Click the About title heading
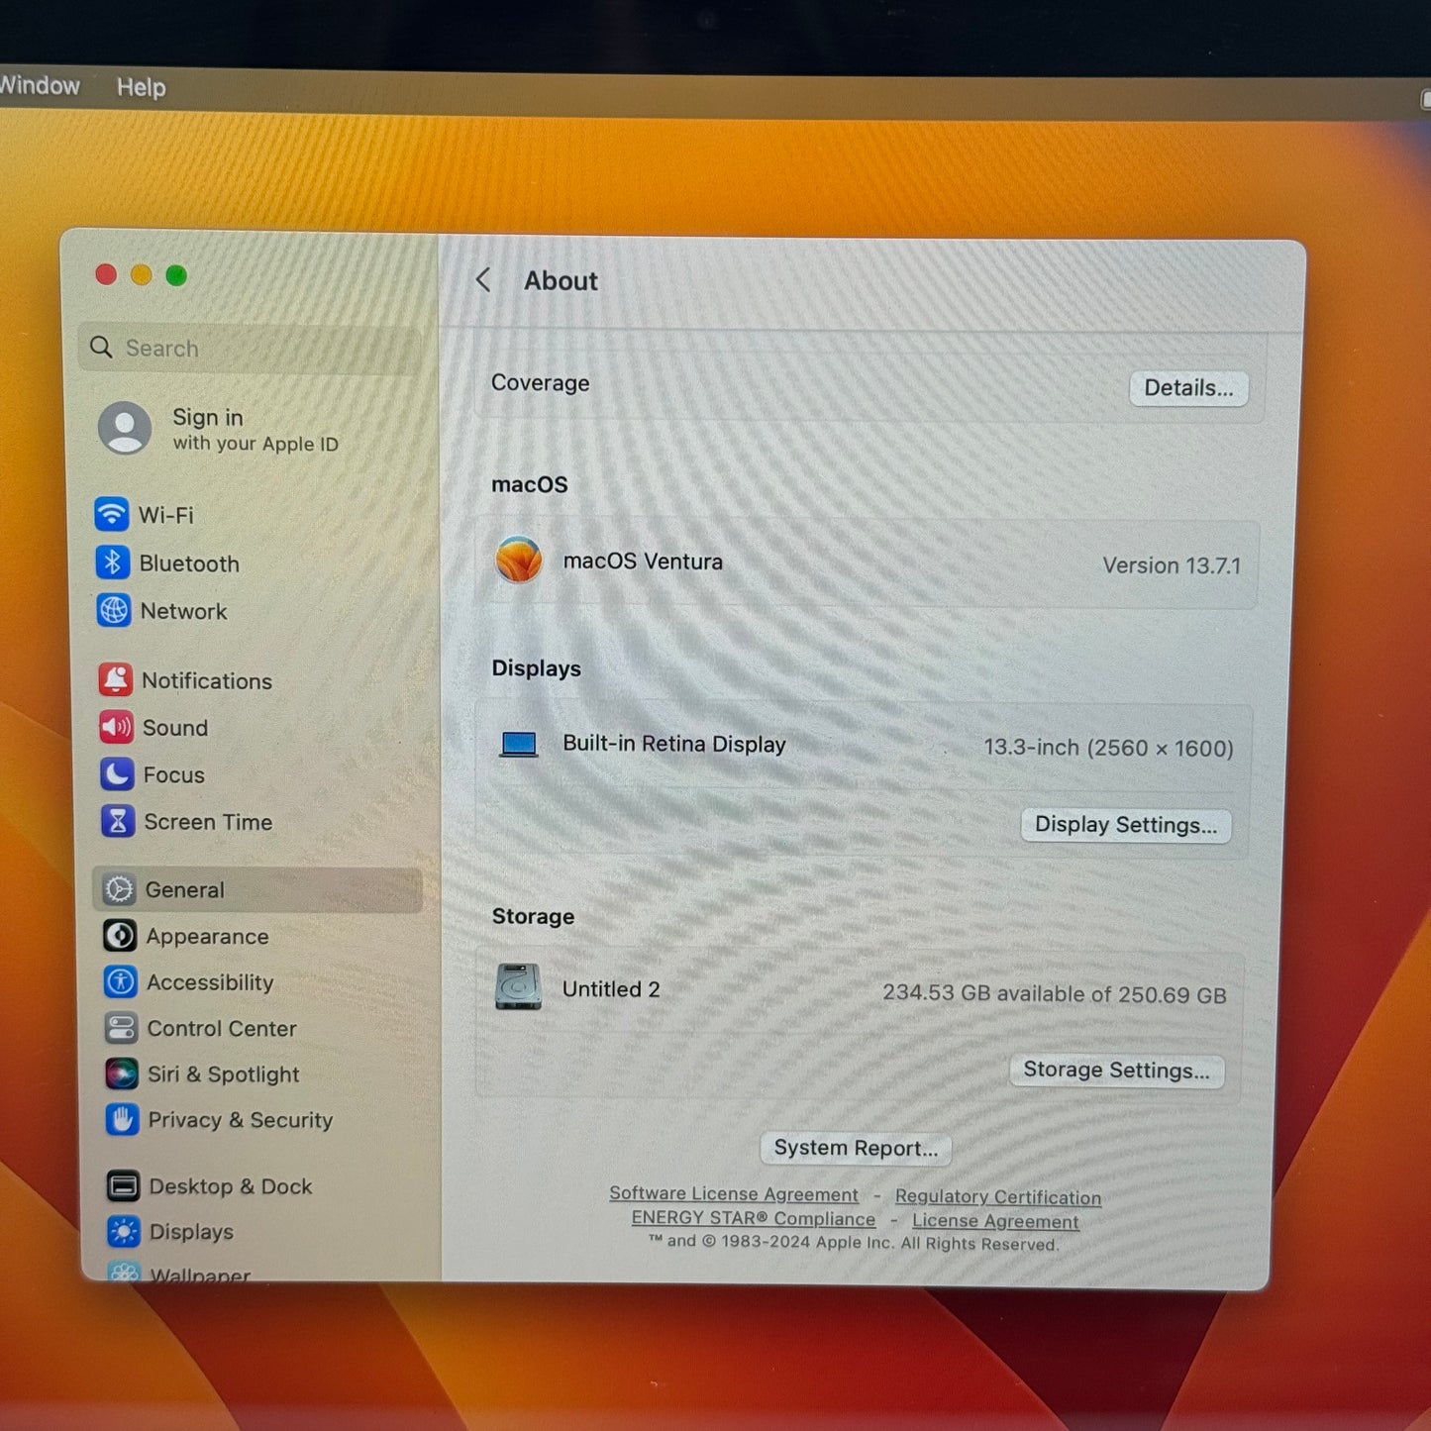Image resolution: width=1431 pixels, height=1431 pixels. 561,281
